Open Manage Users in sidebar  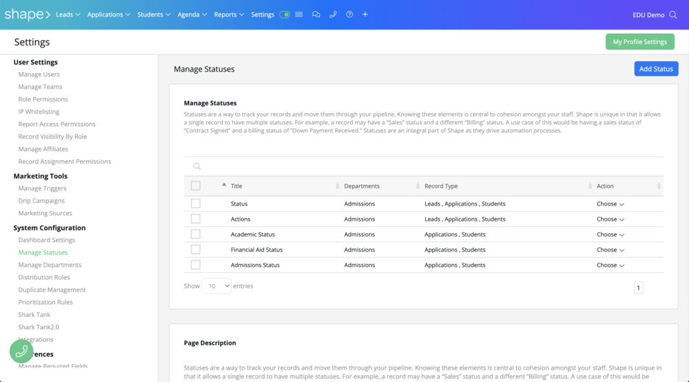tap(39, 74)
